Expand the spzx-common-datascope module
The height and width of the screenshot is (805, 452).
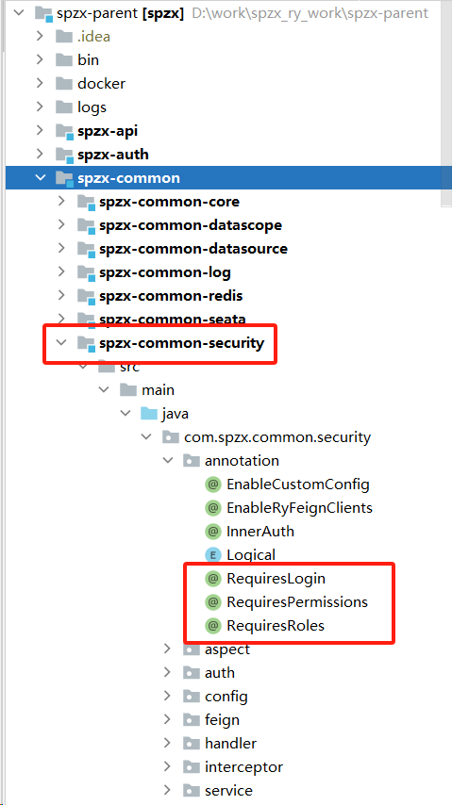tap(61, 225)
